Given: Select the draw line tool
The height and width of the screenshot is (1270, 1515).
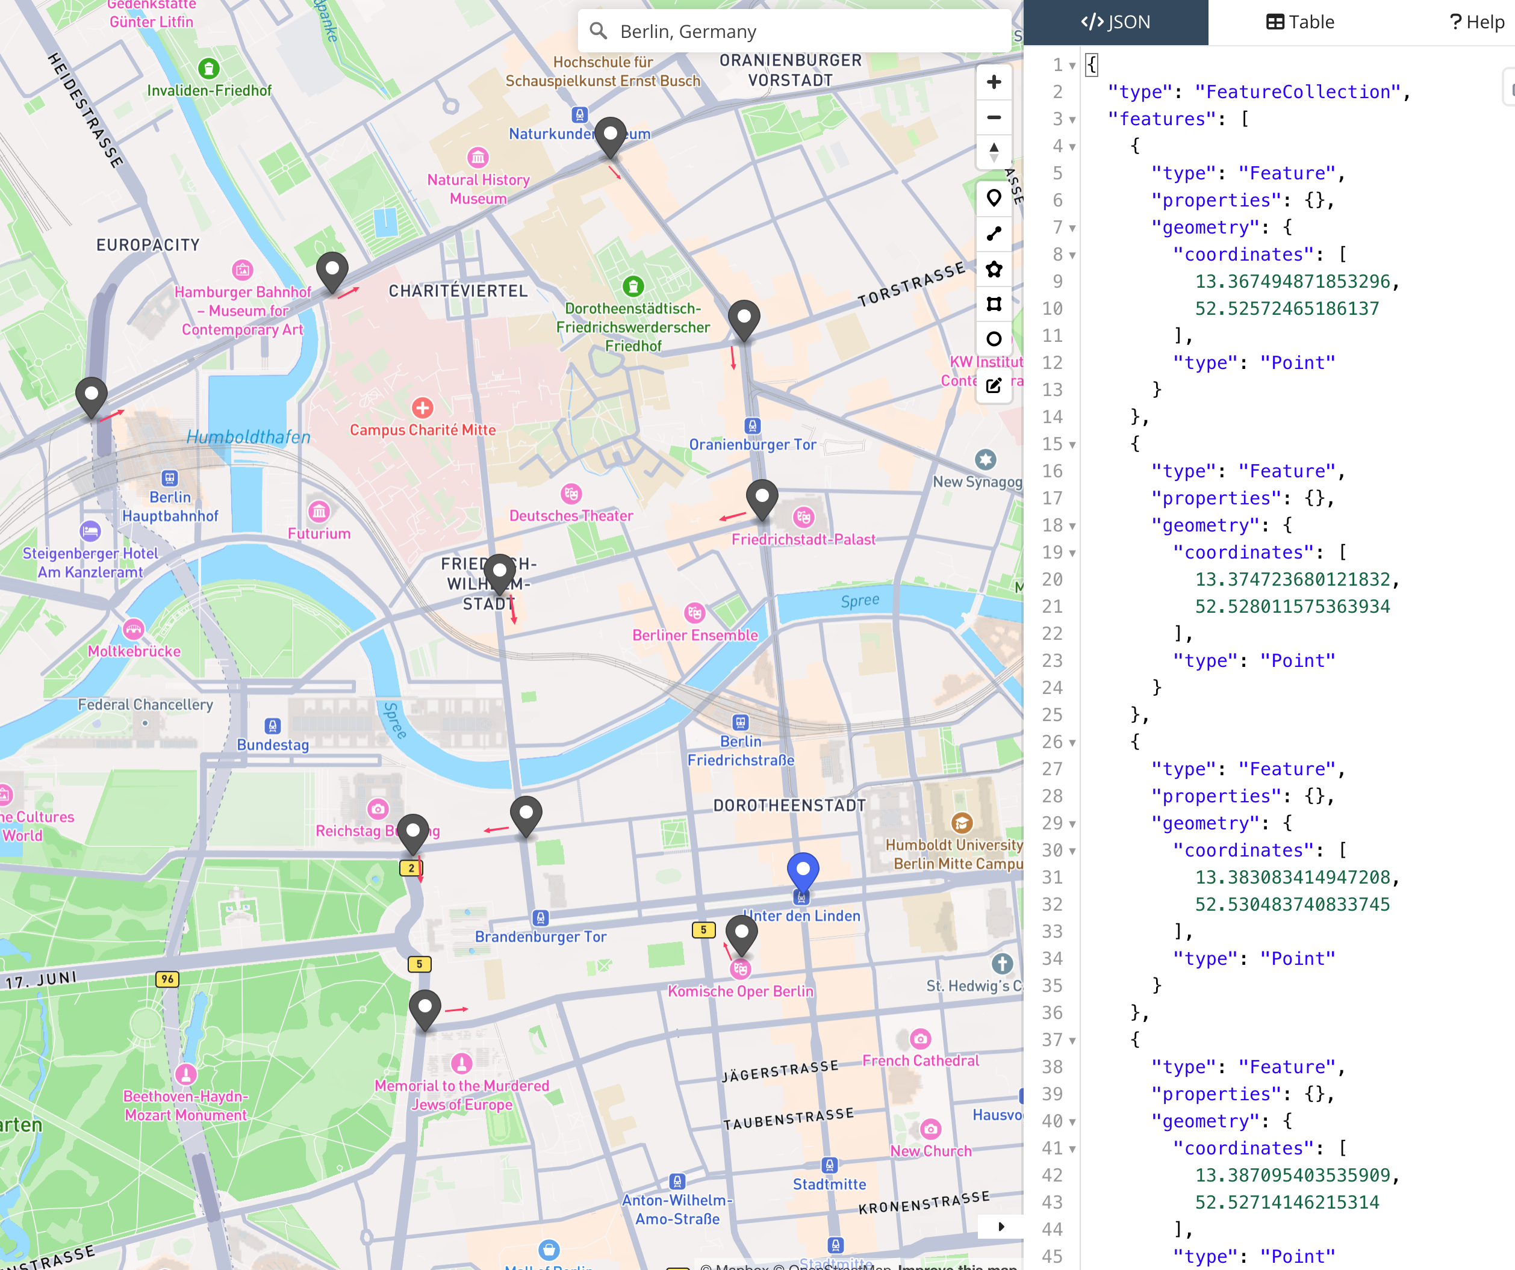Looking at the screenshot, I should tap(994, 234).
